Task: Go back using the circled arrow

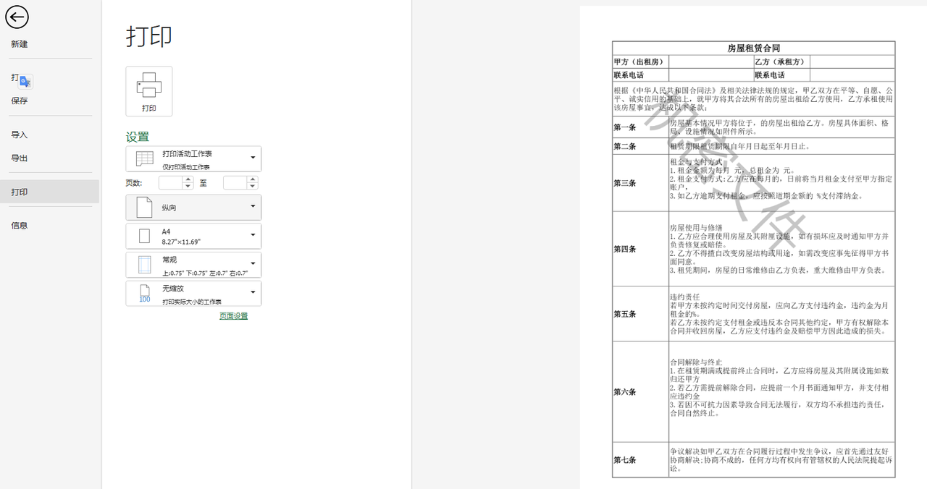Action: tap(17, 17)
